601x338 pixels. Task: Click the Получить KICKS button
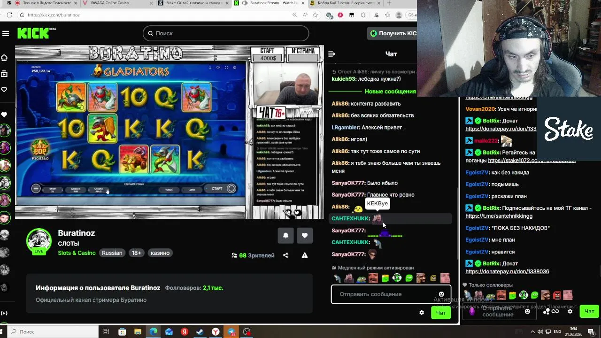(392, 33)
